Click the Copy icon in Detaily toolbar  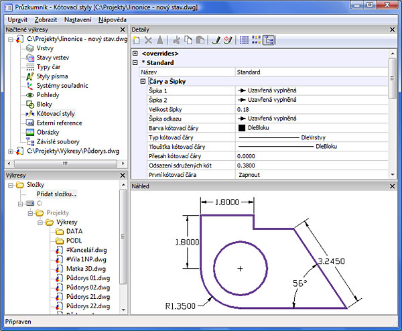point(188,40)
